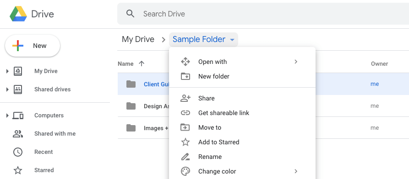
Task: Select the Client Gui folder row
Action: click(263, 84)
